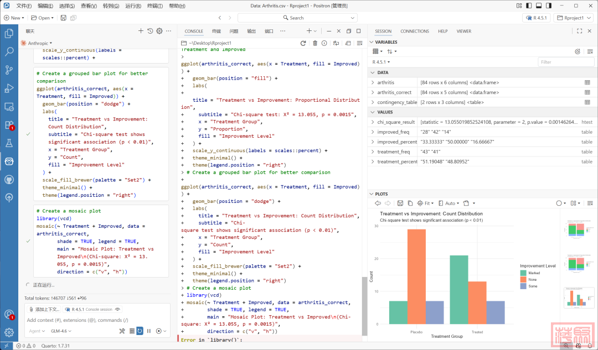598x350 pixels.
Task: Switch to the CONNECTIONS tab
Action: 414,31
